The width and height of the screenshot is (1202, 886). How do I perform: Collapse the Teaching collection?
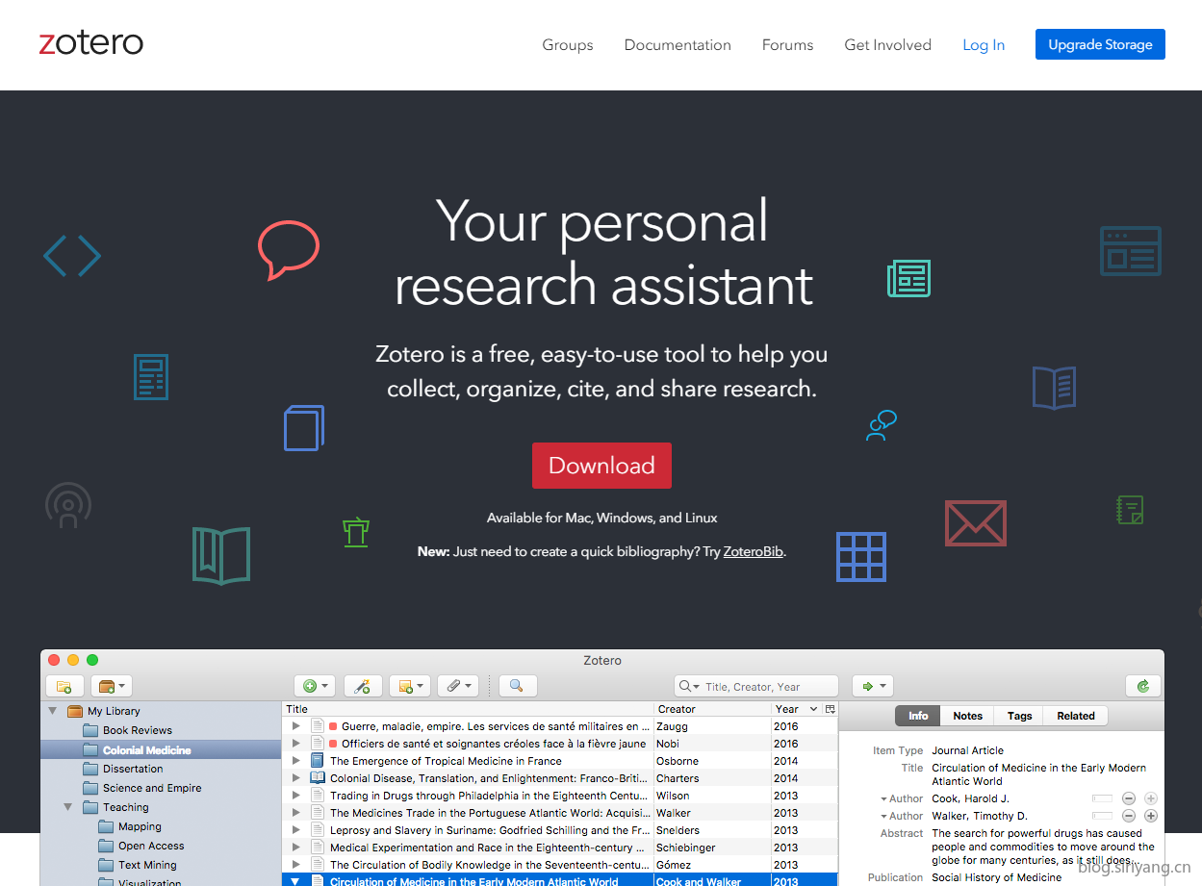[67, 807]
